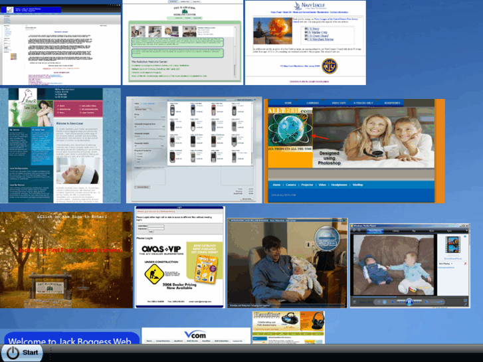Click the Welcome to Jack Boggess Web banner
483x362 pixels.
click(x=72, y=338)
